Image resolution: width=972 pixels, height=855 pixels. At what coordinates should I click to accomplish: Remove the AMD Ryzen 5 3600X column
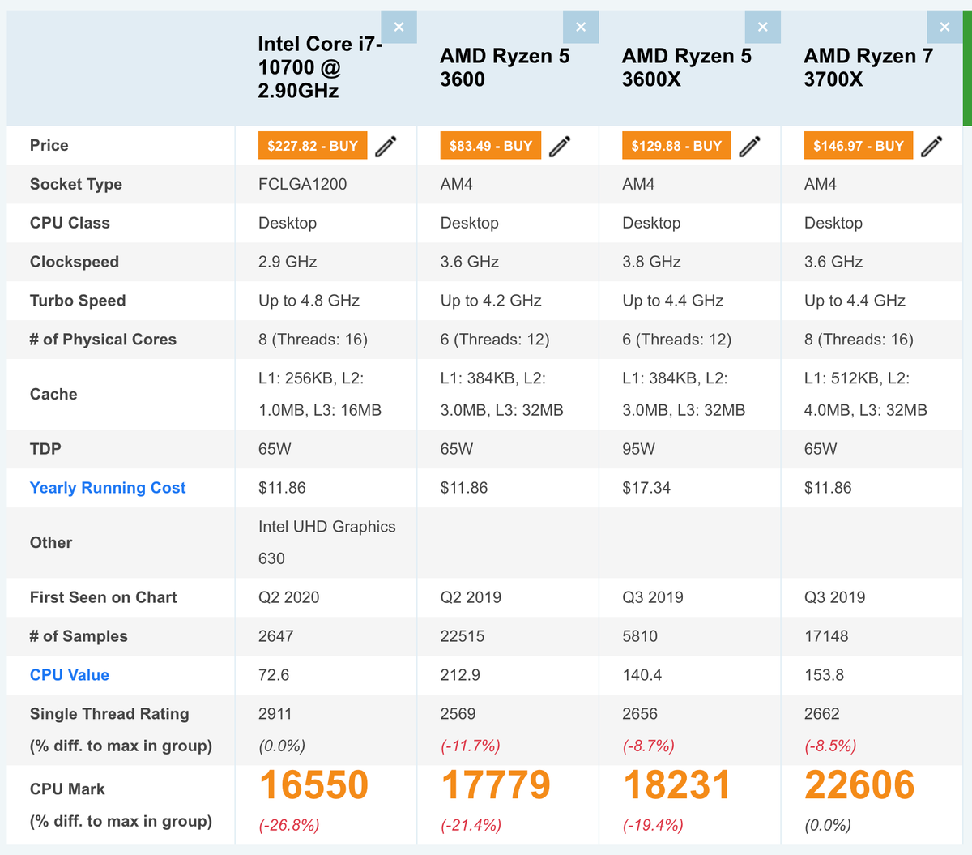tap(762, 27)
